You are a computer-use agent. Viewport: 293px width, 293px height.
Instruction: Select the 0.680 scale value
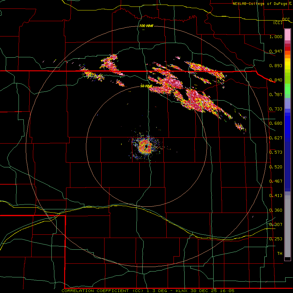tap(276, 123)
